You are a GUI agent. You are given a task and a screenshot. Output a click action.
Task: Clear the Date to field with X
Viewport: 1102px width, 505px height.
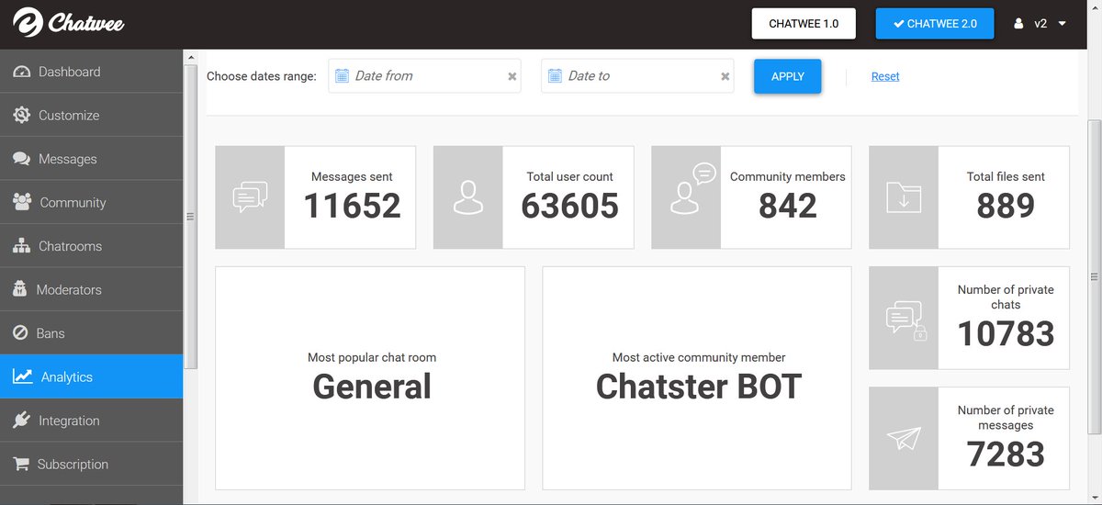725,76
